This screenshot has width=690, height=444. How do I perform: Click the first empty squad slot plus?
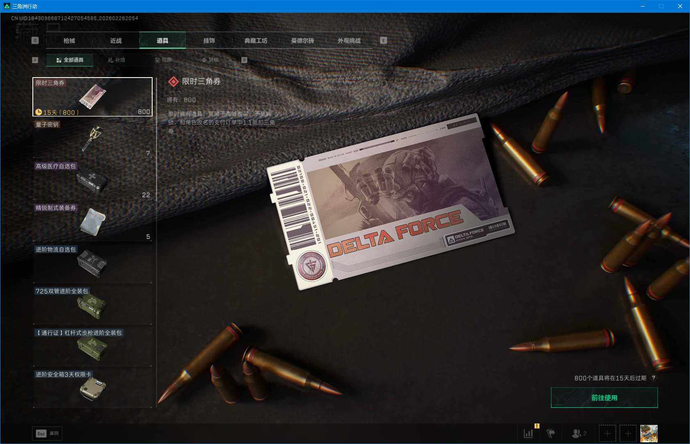click(x=607, y=433)
